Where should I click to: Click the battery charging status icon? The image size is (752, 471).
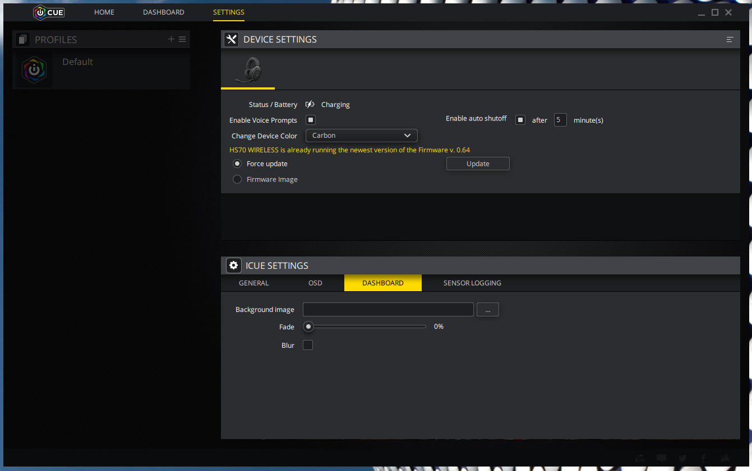point(310,105)
